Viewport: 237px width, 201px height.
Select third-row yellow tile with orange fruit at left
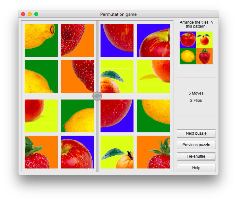(x=41, y=116)
